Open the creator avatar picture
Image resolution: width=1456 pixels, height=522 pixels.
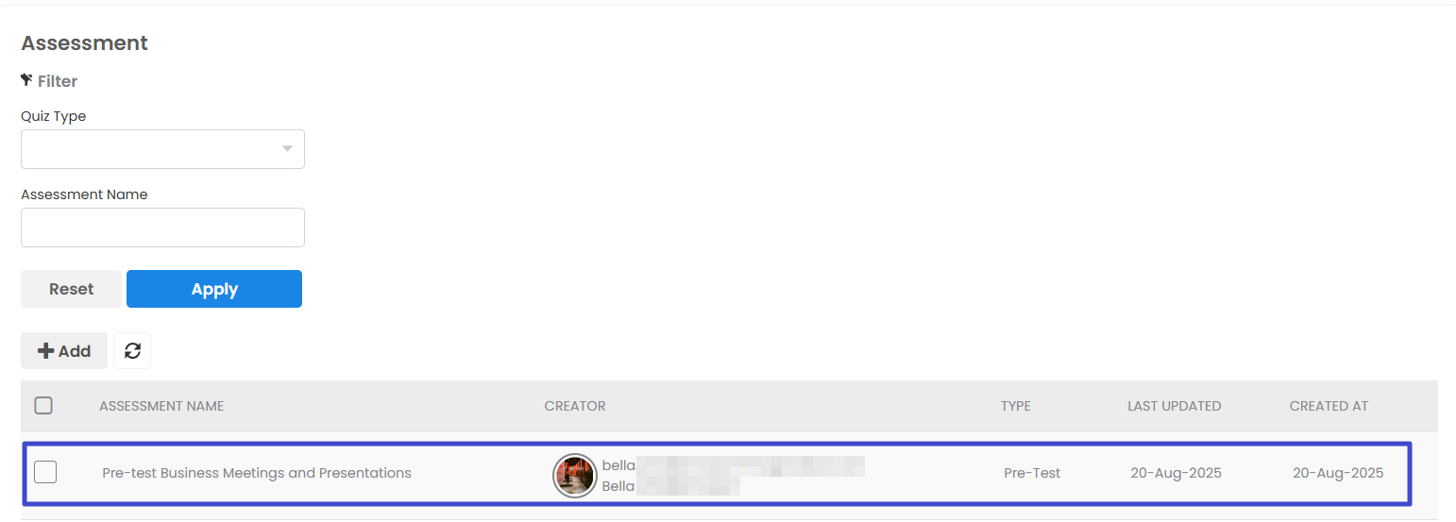coord(574,475)
